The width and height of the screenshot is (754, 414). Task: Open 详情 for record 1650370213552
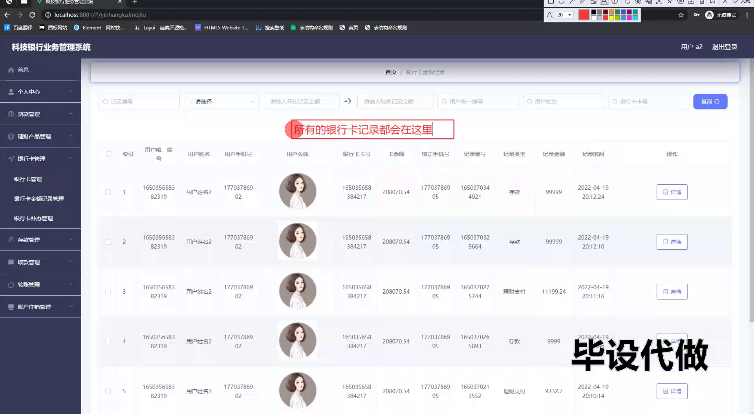(672, 391)
